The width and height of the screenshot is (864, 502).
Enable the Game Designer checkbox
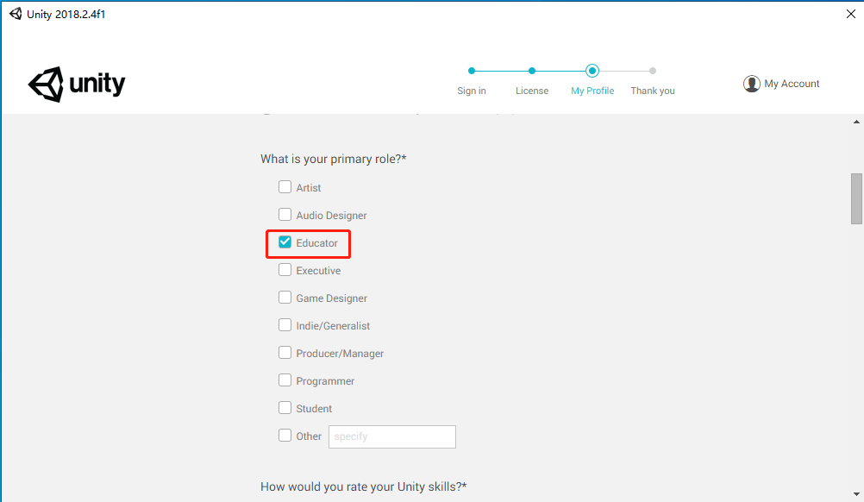coord(285,298)
